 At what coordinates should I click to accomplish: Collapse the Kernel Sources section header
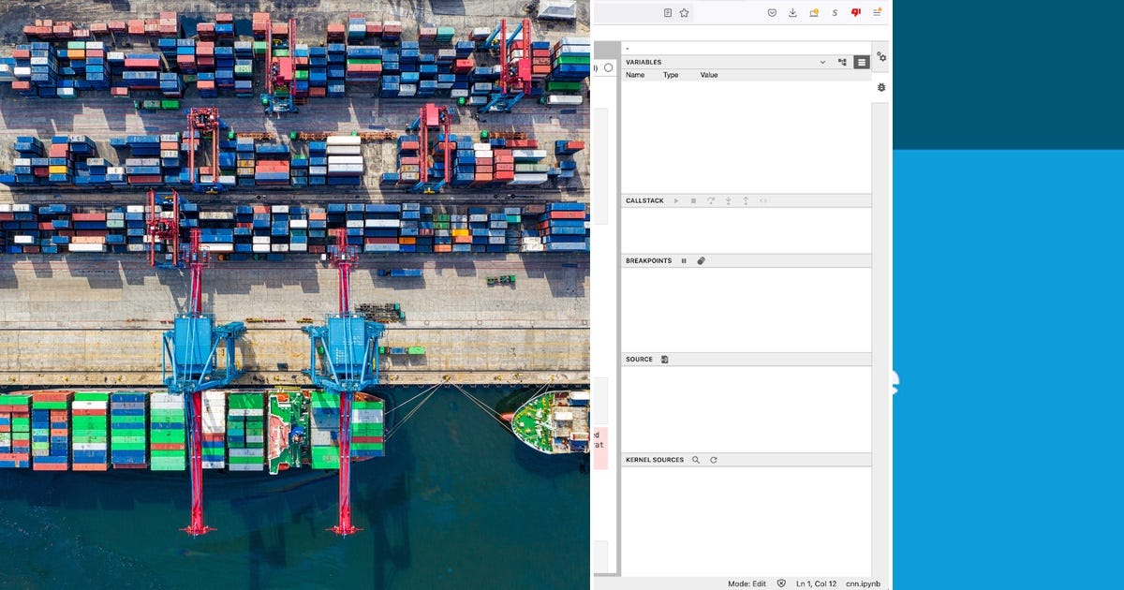[x=654, y=460]
